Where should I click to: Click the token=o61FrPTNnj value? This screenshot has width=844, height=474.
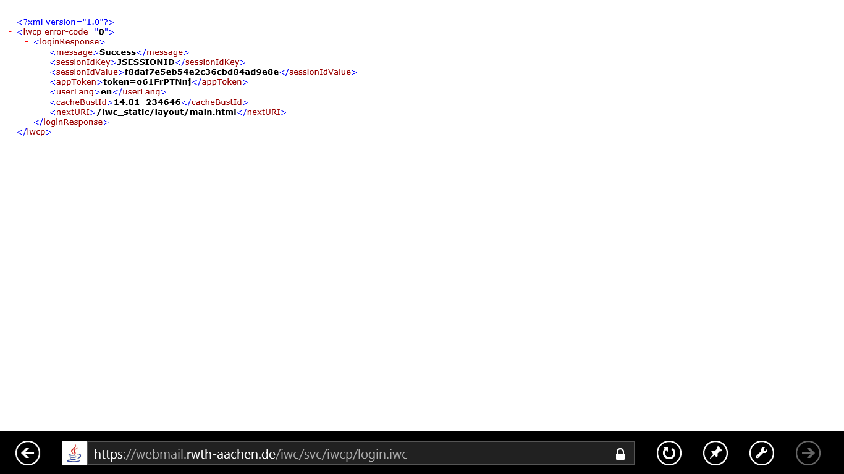(147, 82)
